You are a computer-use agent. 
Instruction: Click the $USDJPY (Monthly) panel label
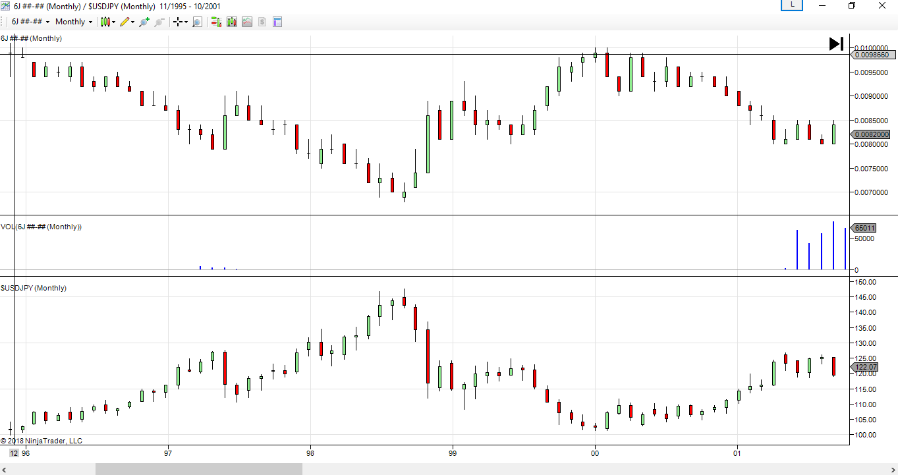34,288
